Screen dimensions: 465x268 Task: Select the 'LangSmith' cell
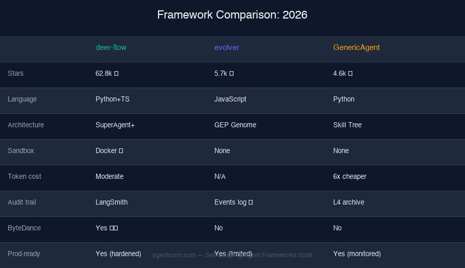pyautogui.click(x=112, y=202)
